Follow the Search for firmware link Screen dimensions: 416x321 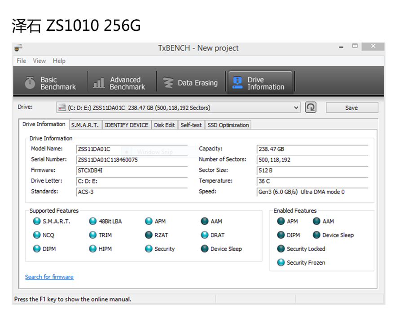[x=49, y=277]
